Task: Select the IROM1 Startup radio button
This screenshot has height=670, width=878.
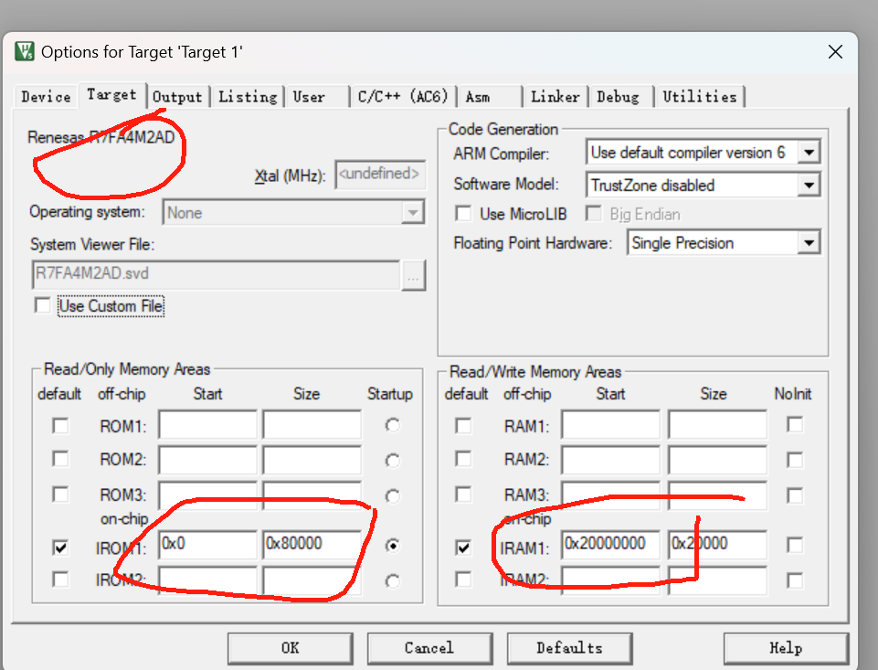Action: click(393, 545)
